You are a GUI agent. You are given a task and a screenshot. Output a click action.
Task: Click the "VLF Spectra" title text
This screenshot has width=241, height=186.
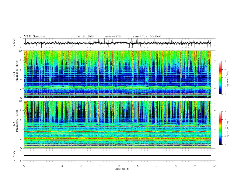(x=34, y=36)
